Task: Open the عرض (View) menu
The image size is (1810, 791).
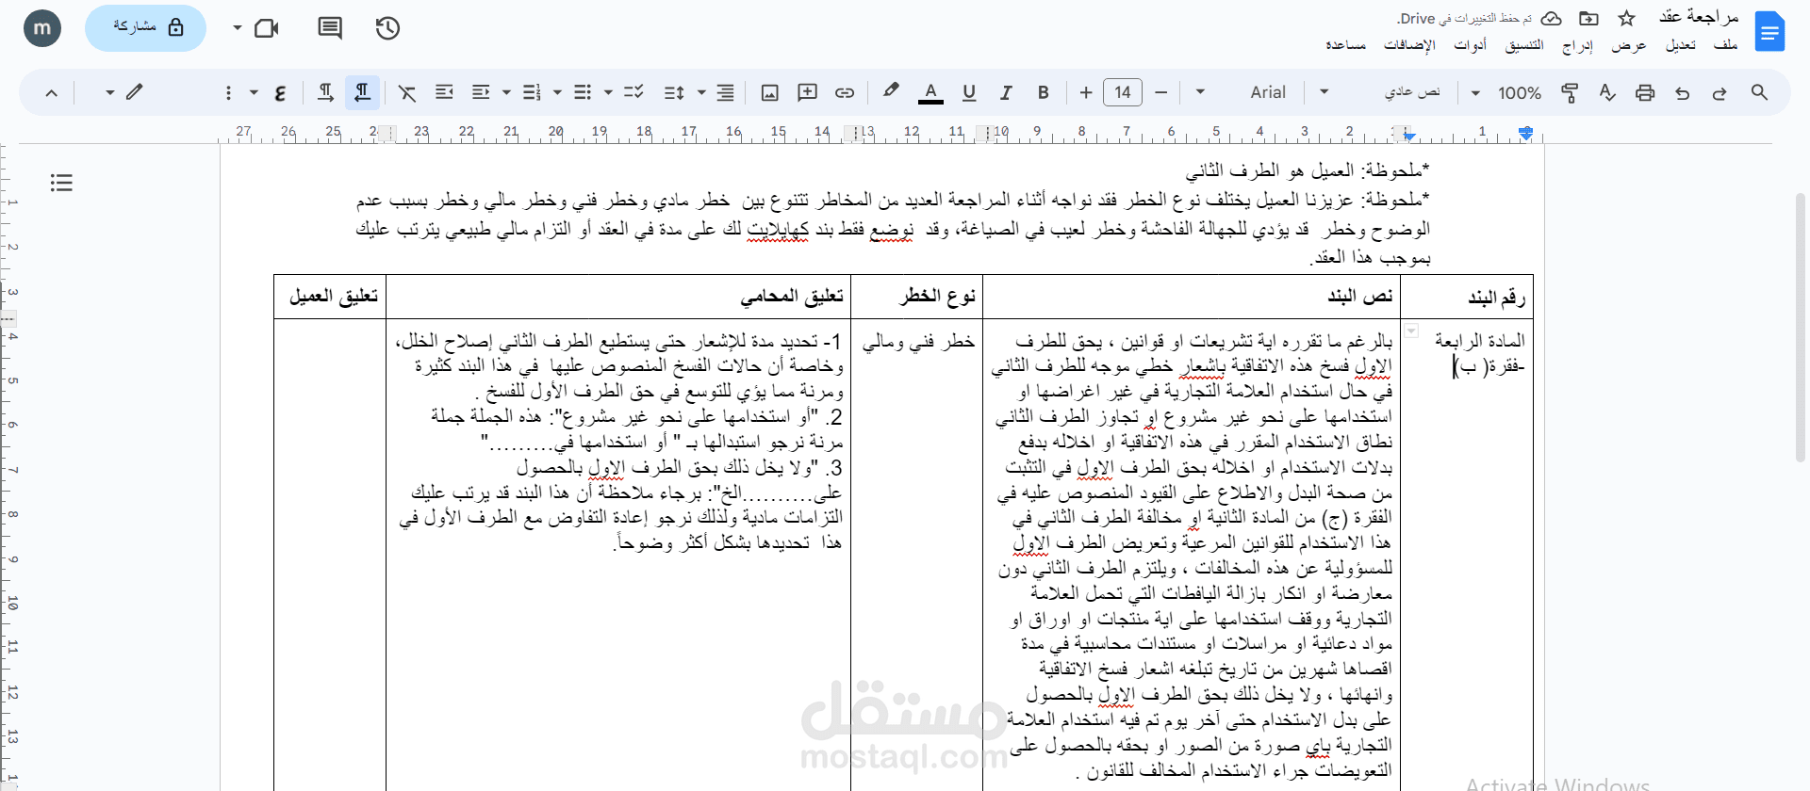Action: [x=1628, y=44]
